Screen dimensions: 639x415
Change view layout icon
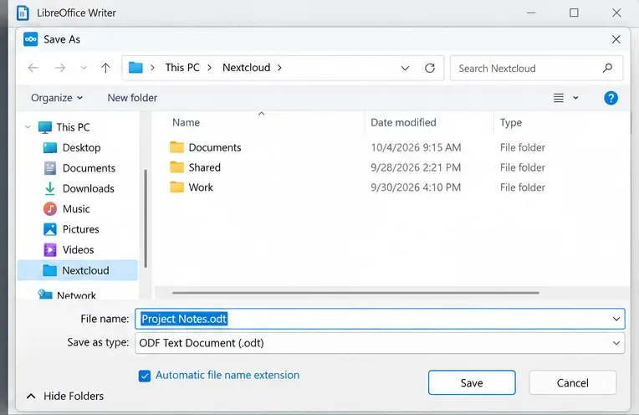tap(559, 98)
